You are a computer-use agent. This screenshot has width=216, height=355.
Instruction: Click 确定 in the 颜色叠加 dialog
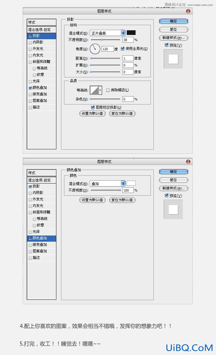(x=174, y=172)
